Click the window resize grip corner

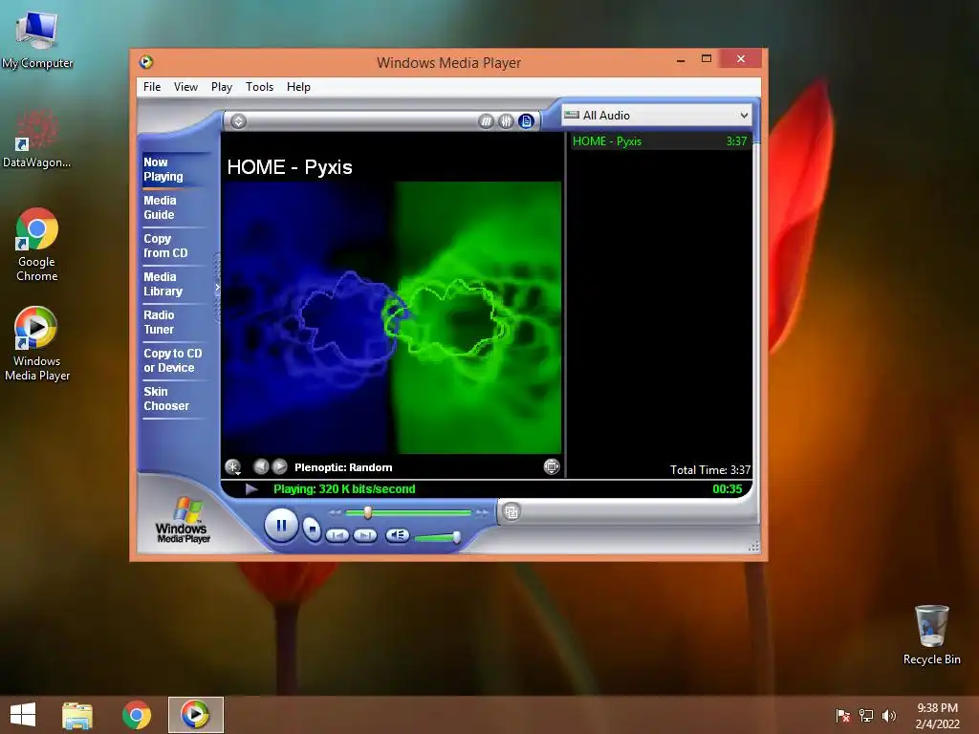pos(753,547)
